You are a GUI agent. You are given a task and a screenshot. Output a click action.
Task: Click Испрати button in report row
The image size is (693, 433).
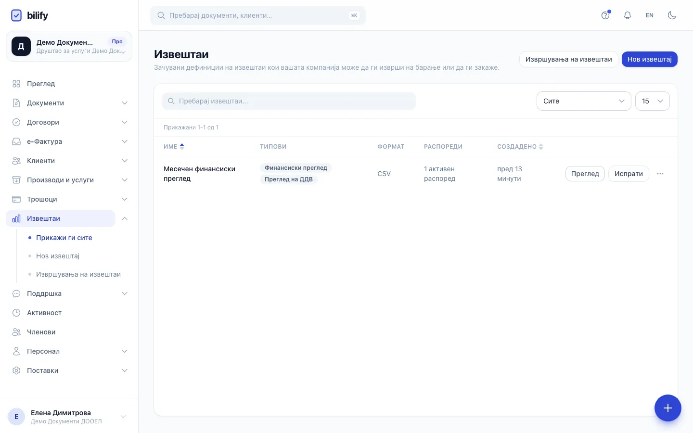[x=629, y=174]
